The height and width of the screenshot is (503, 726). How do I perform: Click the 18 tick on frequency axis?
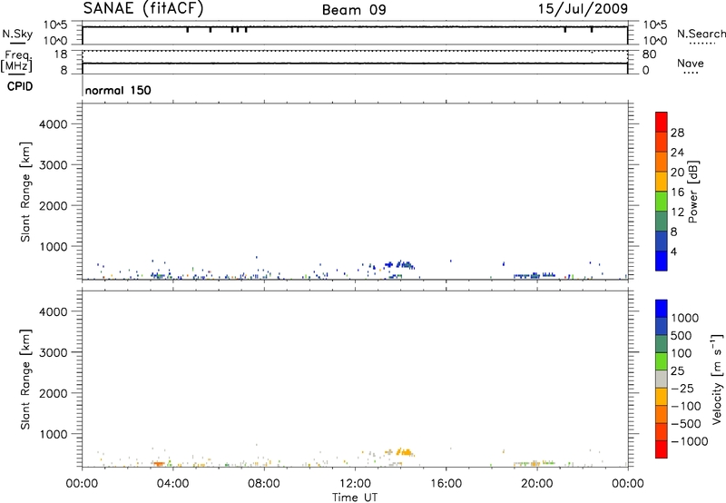coord(61,54)
